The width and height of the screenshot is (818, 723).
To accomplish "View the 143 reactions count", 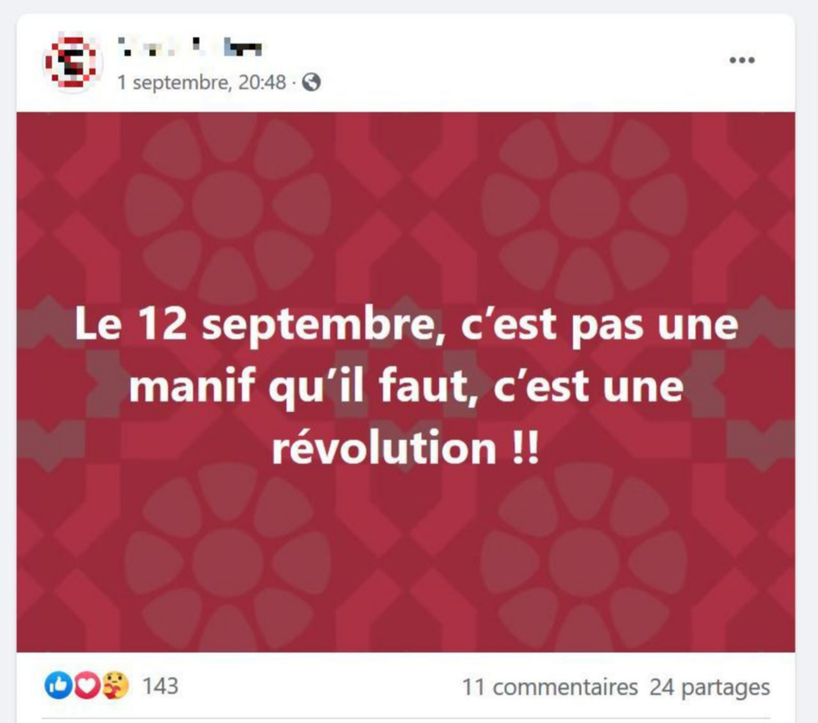I will [161, 686].
